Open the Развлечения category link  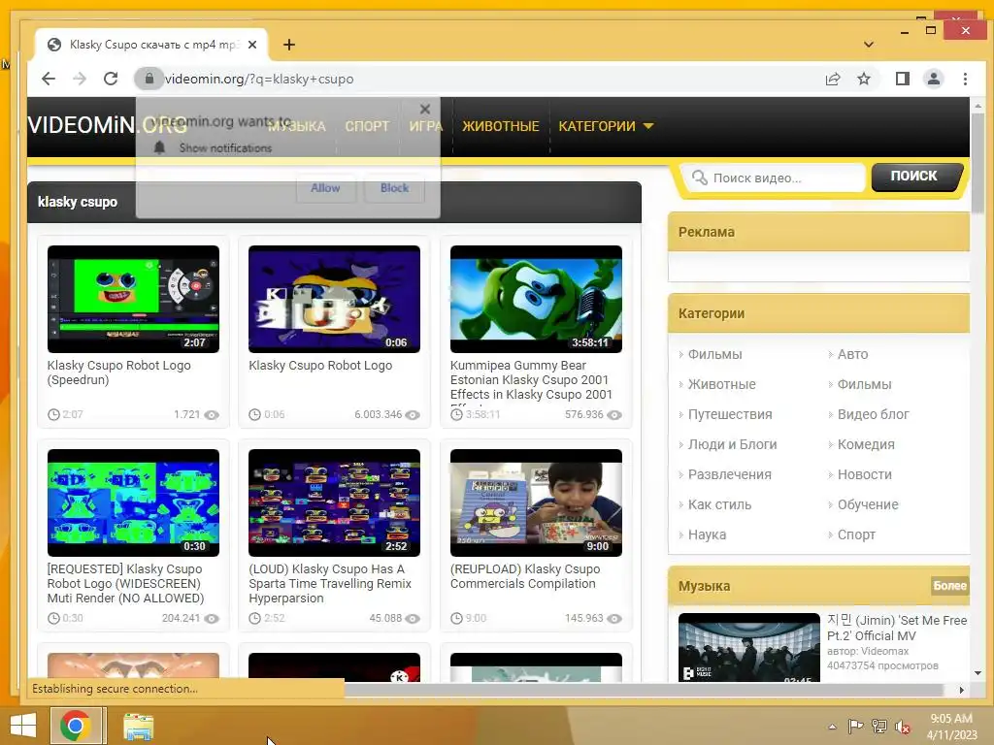[730, 474]
